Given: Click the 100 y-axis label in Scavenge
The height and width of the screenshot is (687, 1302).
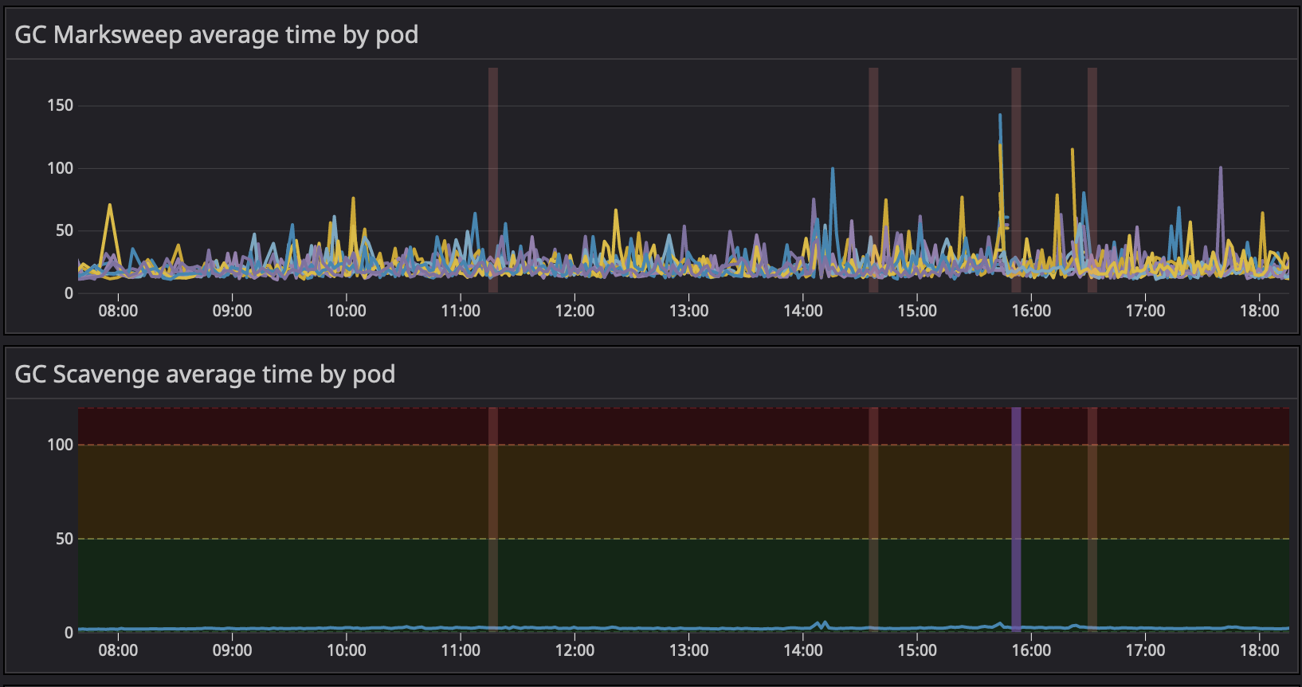Looking at the screenshot, I should click(60, 445).
